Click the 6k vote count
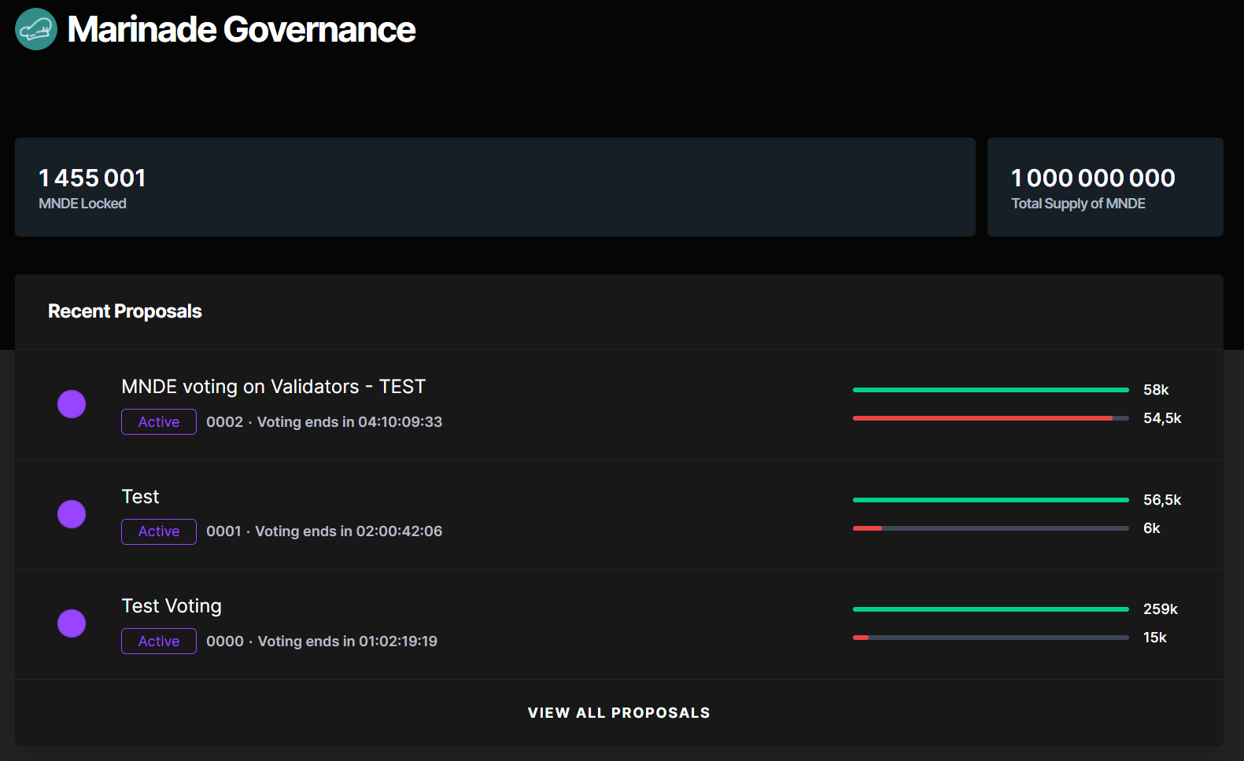This screenshot has height=761, width=1244. (x=1152, y=528)
